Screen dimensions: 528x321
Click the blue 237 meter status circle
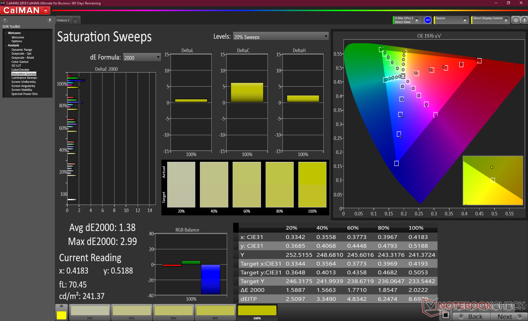[427, 20]
